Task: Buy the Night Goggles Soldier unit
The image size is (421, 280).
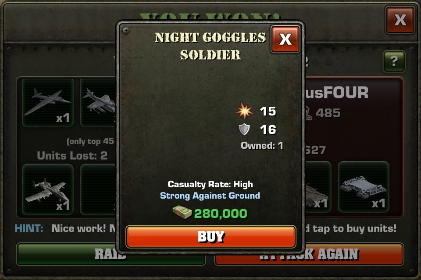Action: pos(211,237)
